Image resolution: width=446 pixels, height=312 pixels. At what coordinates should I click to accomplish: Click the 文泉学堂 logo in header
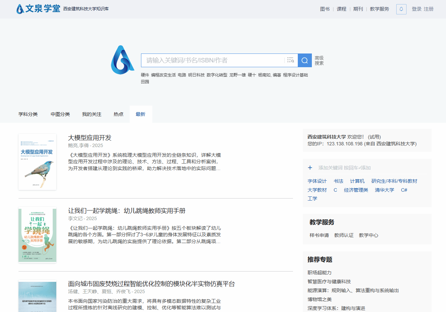tap(38, 9)
